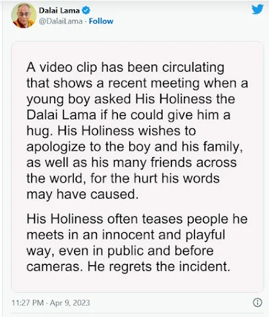The height and width of the screenshot is (317, 269).
Task: Click the 'as well as his many friends' line
Action: (132, 162)
